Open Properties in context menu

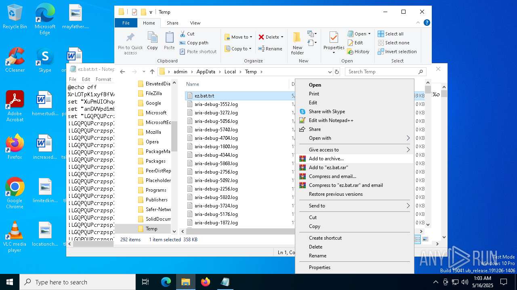[355, 267]
